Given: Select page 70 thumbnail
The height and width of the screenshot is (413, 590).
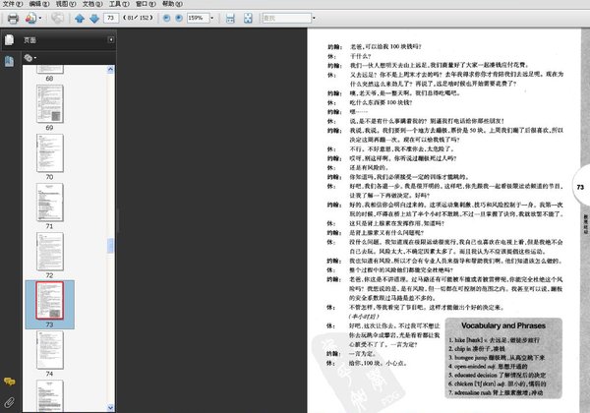Looking at the screenshot, I should coord(50,153).
